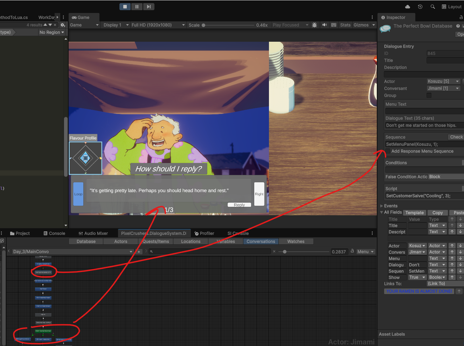
Task: Go to the next search result arrow
Action: point(50,25)
